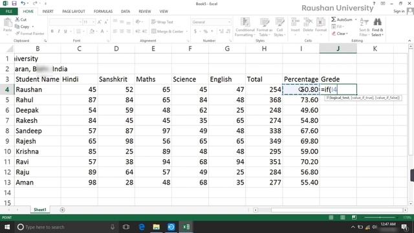Select column J header
This screenshot has height=233, width=414.
338,49
